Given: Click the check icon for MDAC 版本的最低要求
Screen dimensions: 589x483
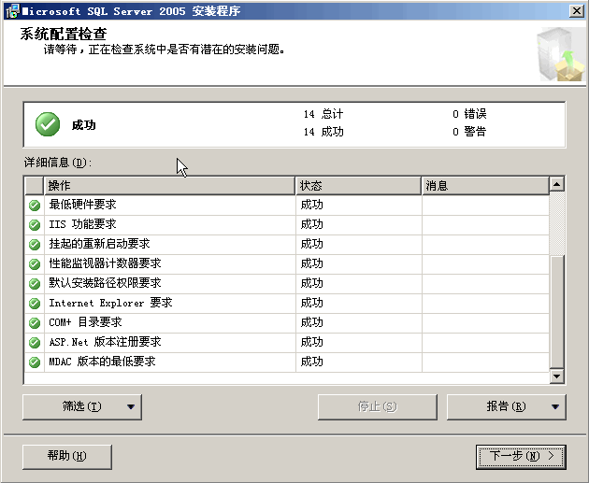Looking at the screenshot, I should coord(35,362).
